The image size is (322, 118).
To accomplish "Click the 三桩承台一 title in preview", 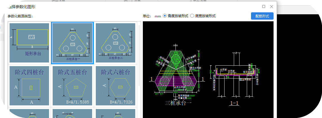I will [178, 103].
